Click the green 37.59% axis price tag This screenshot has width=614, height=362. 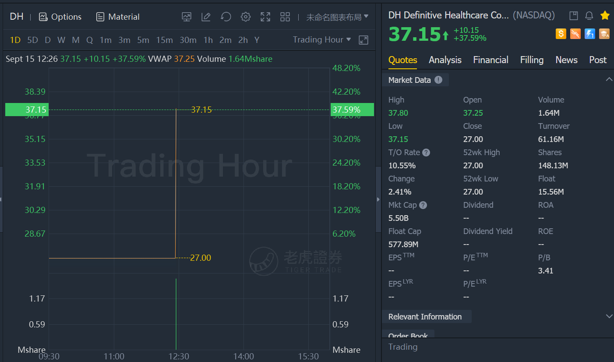pyautogui.click(x=353, y=110)
